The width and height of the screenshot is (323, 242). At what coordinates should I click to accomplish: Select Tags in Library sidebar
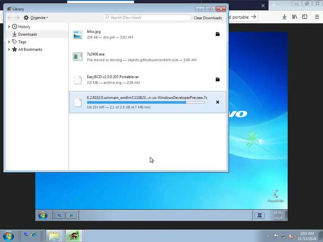pos(22,42)
